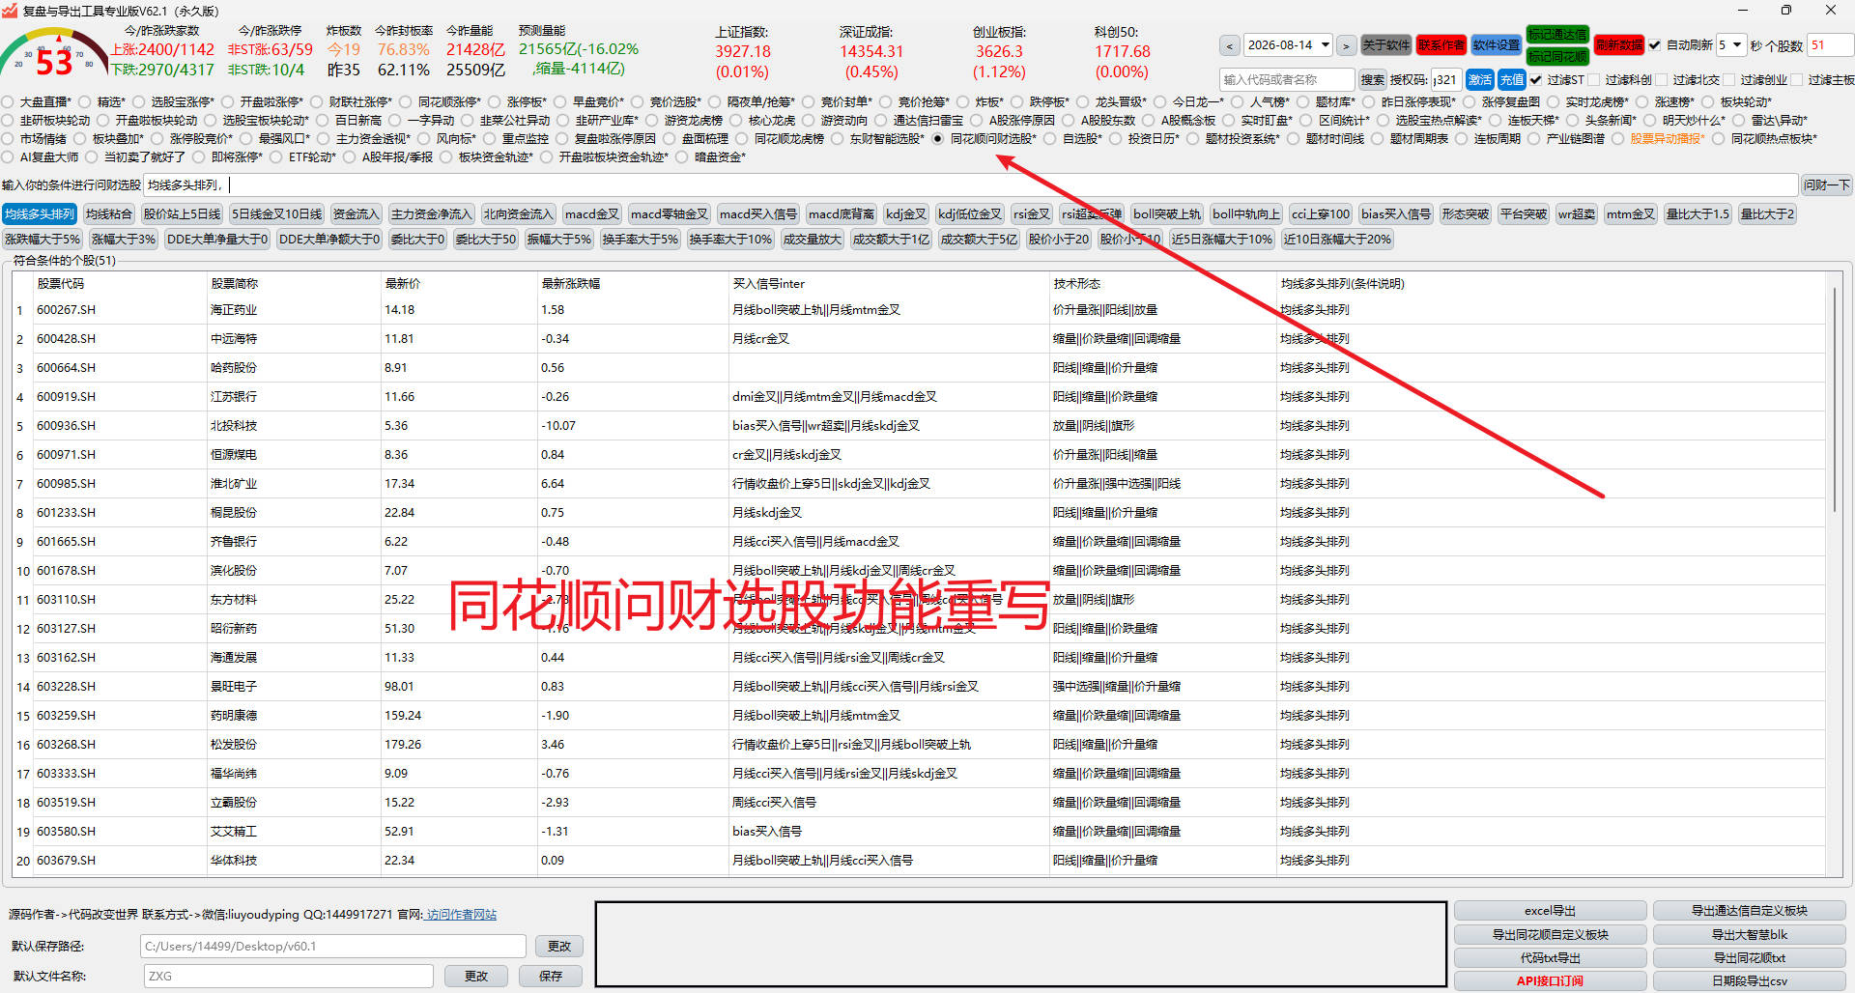Click the red 联系作者 button
Screen dimensions: 1855x993
1441,45
